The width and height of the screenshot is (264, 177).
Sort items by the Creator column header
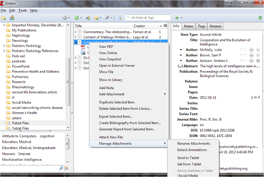pos(146,26)
